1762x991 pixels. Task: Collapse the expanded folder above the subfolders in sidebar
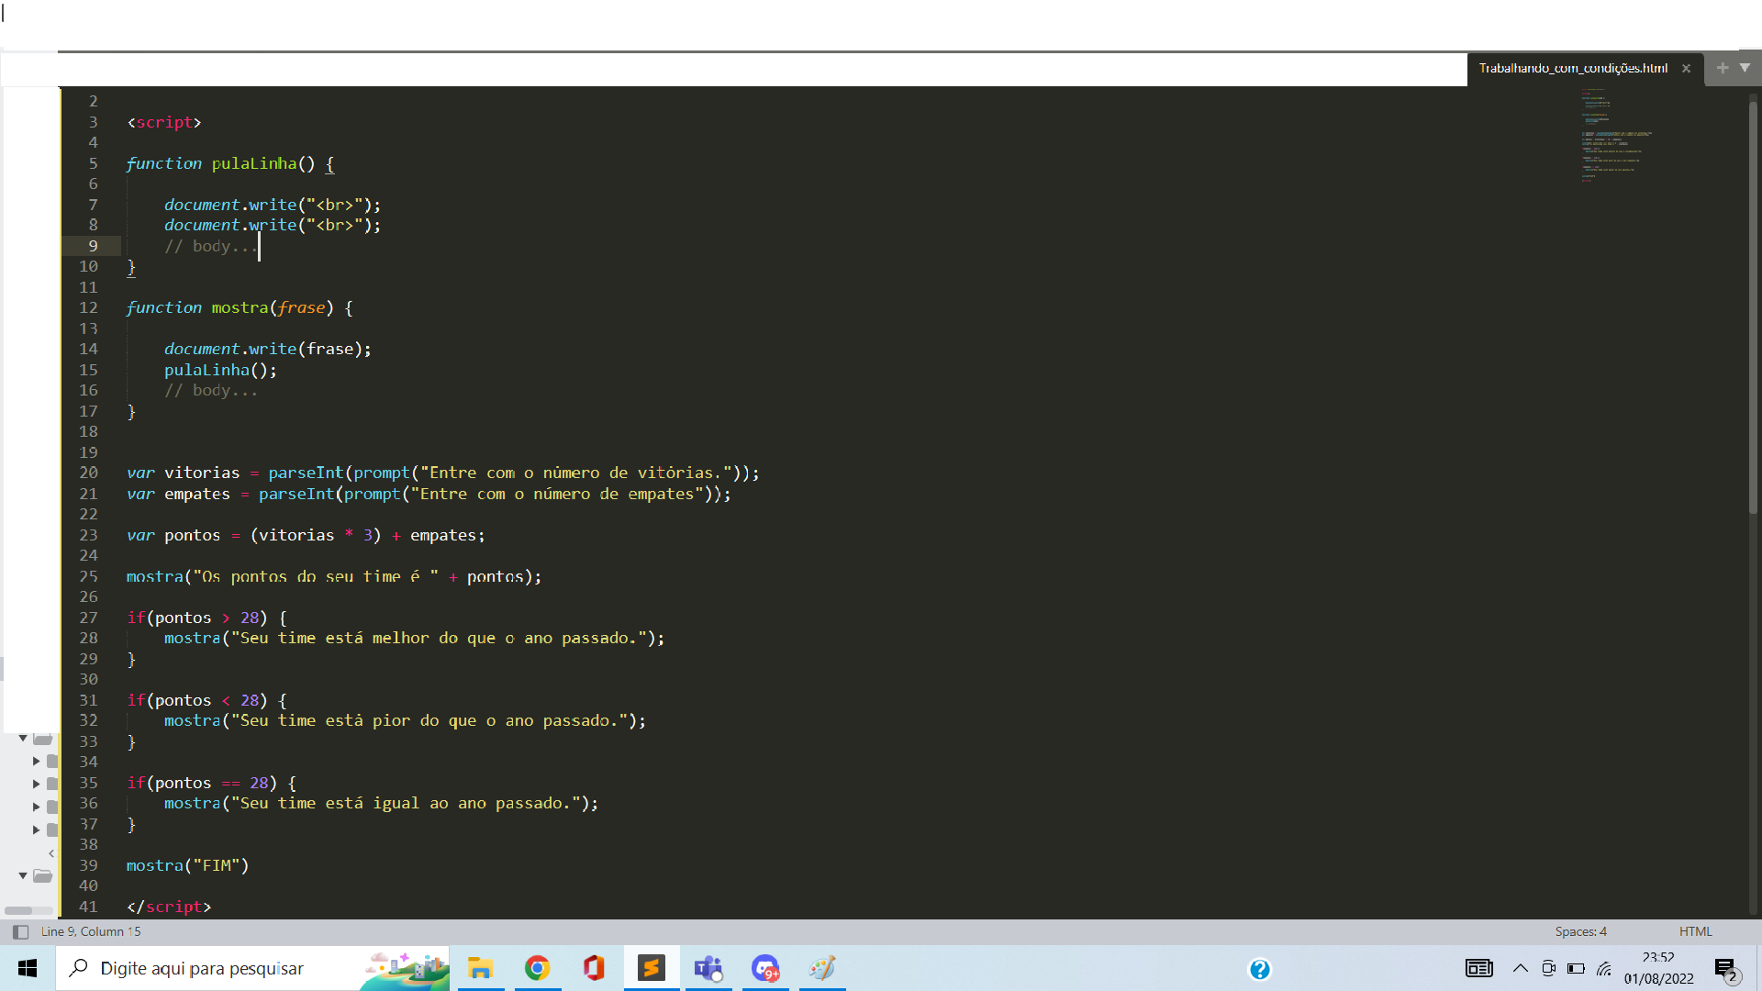(23, 739)
